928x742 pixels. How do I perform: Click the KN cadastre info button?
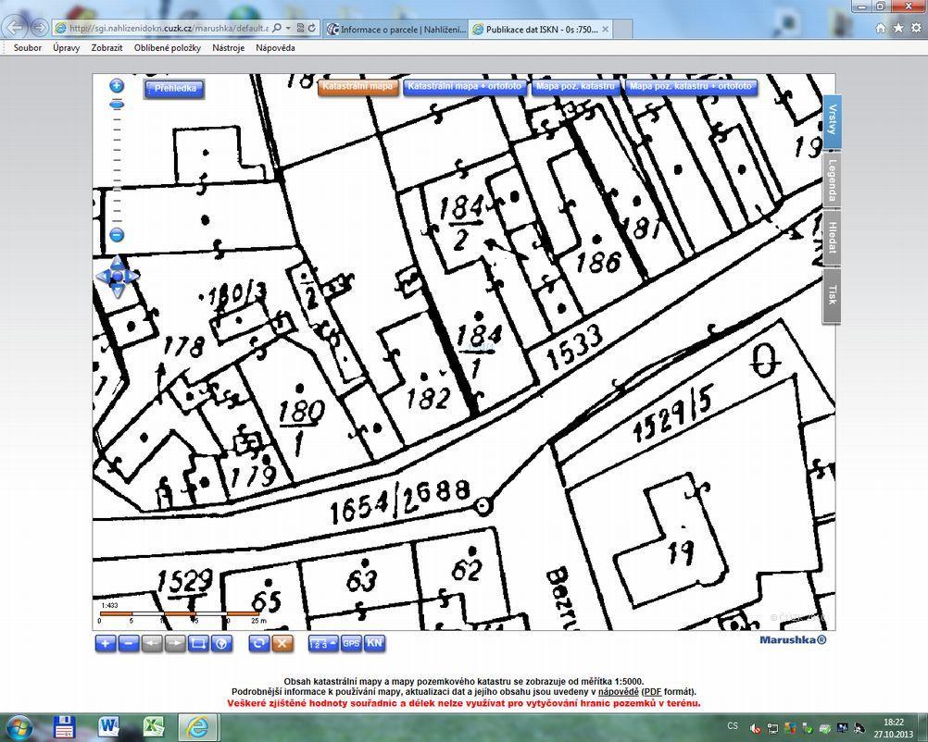(374, 643)
